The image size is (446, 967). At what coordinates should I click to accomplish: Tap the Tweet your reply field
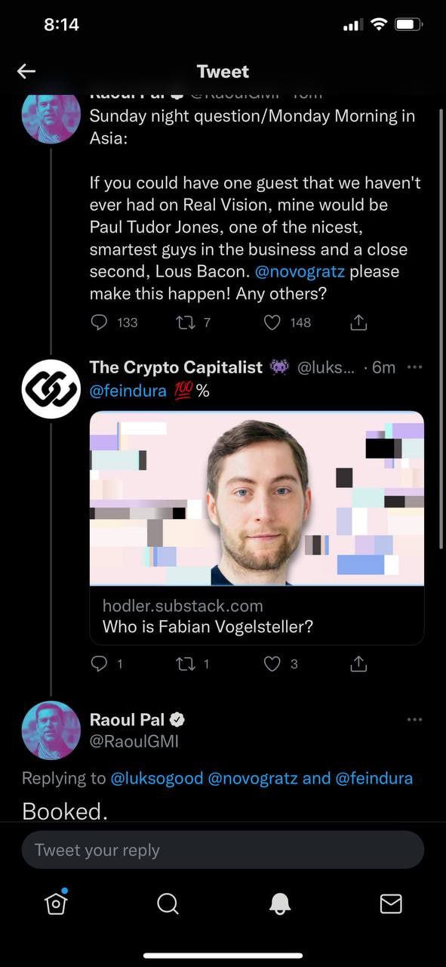tap(223, 850)
